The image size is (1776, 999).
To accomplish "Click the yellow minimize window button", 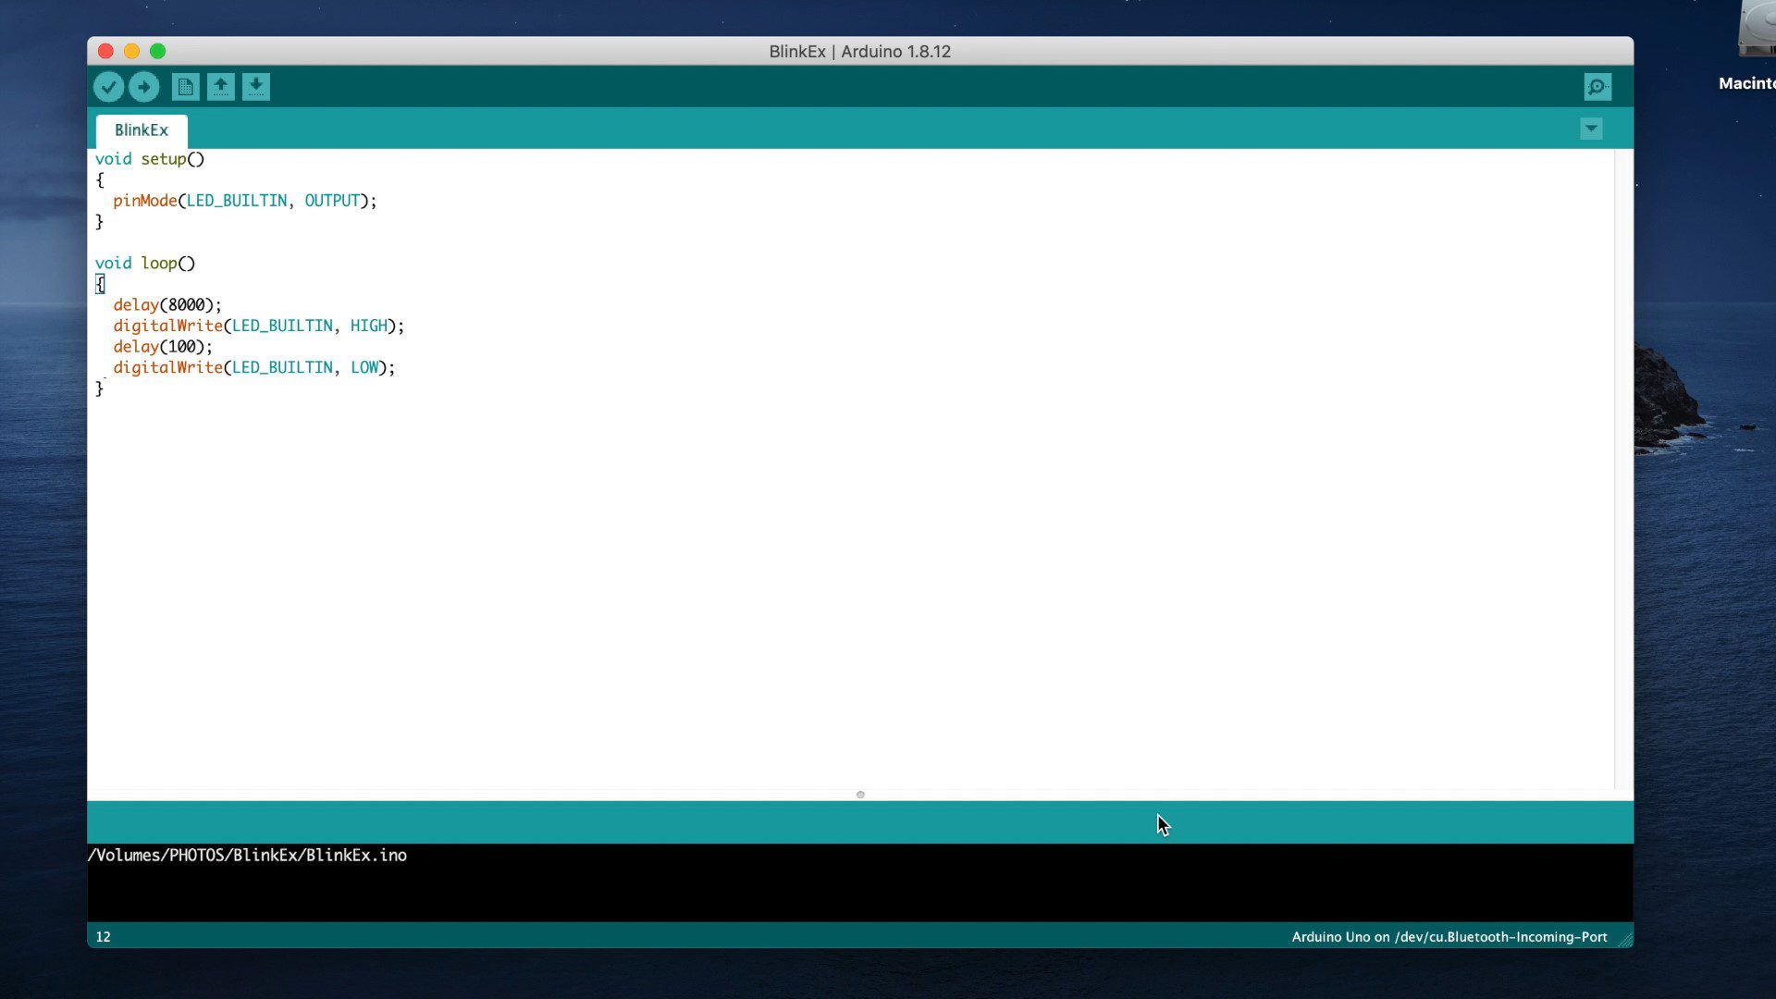I will tap(131, 52).
